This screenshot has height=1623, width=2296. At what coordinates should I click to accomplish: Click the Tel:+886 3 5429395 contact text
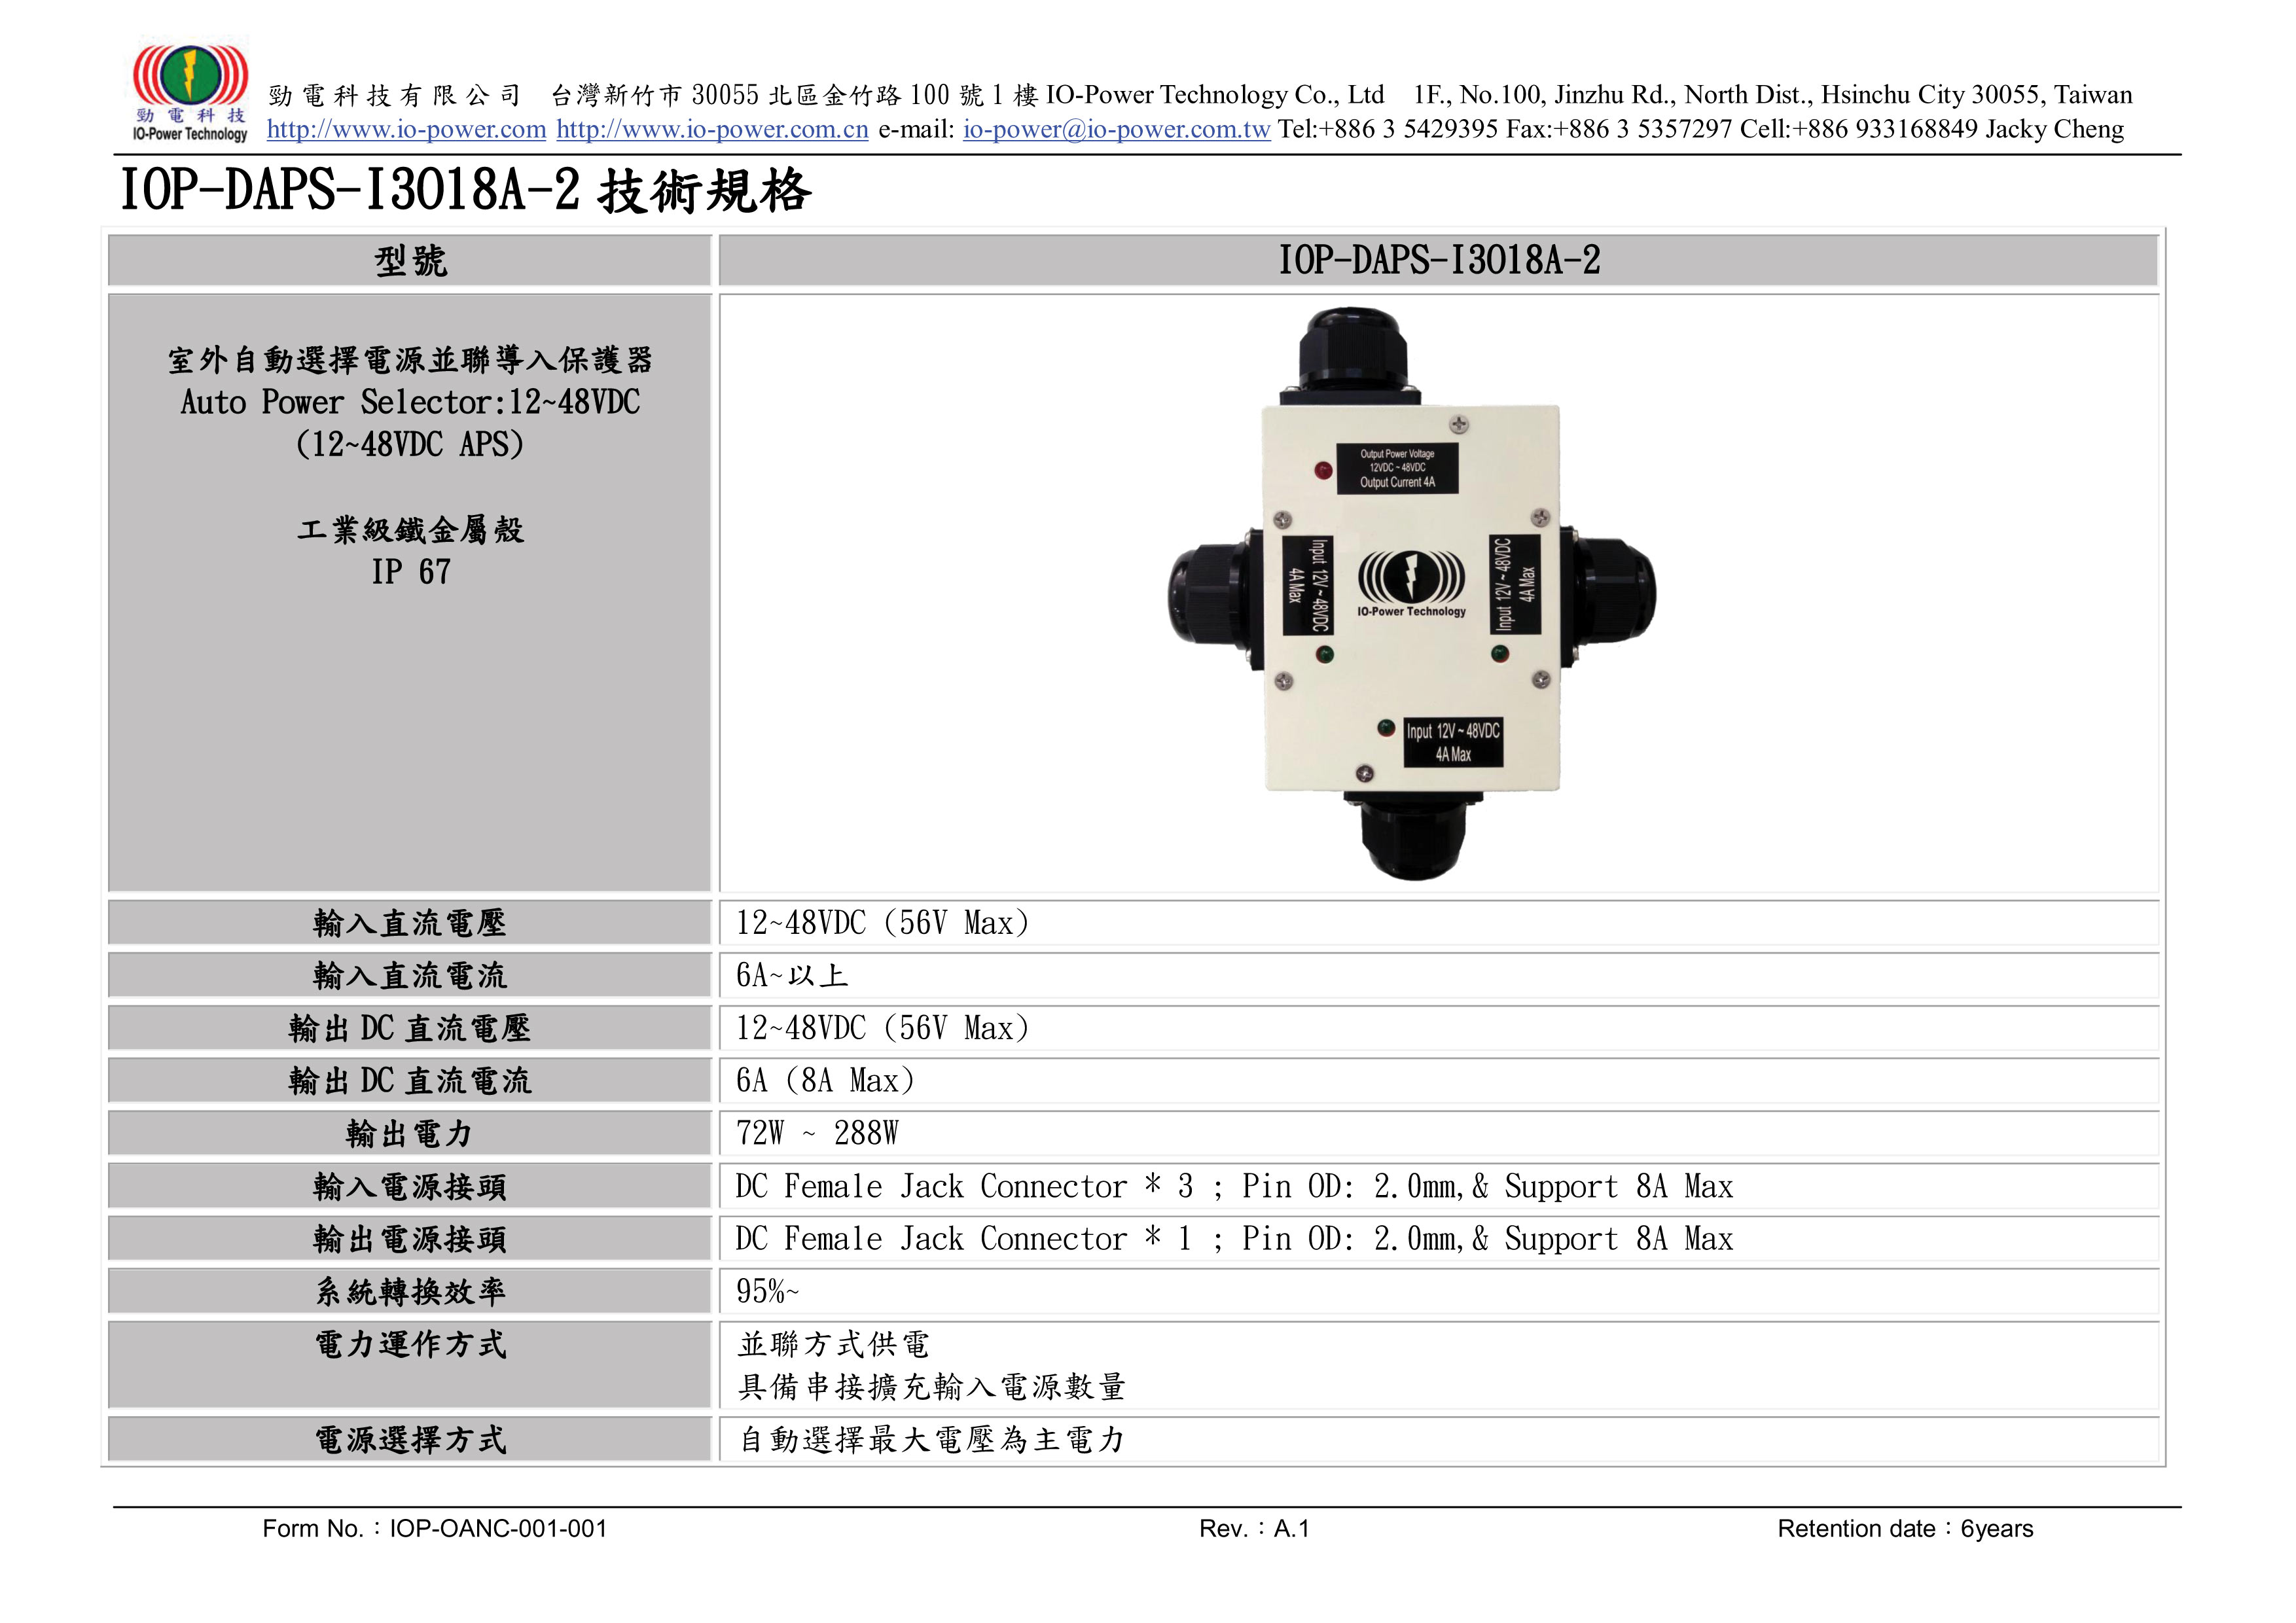coord(1388,130)
